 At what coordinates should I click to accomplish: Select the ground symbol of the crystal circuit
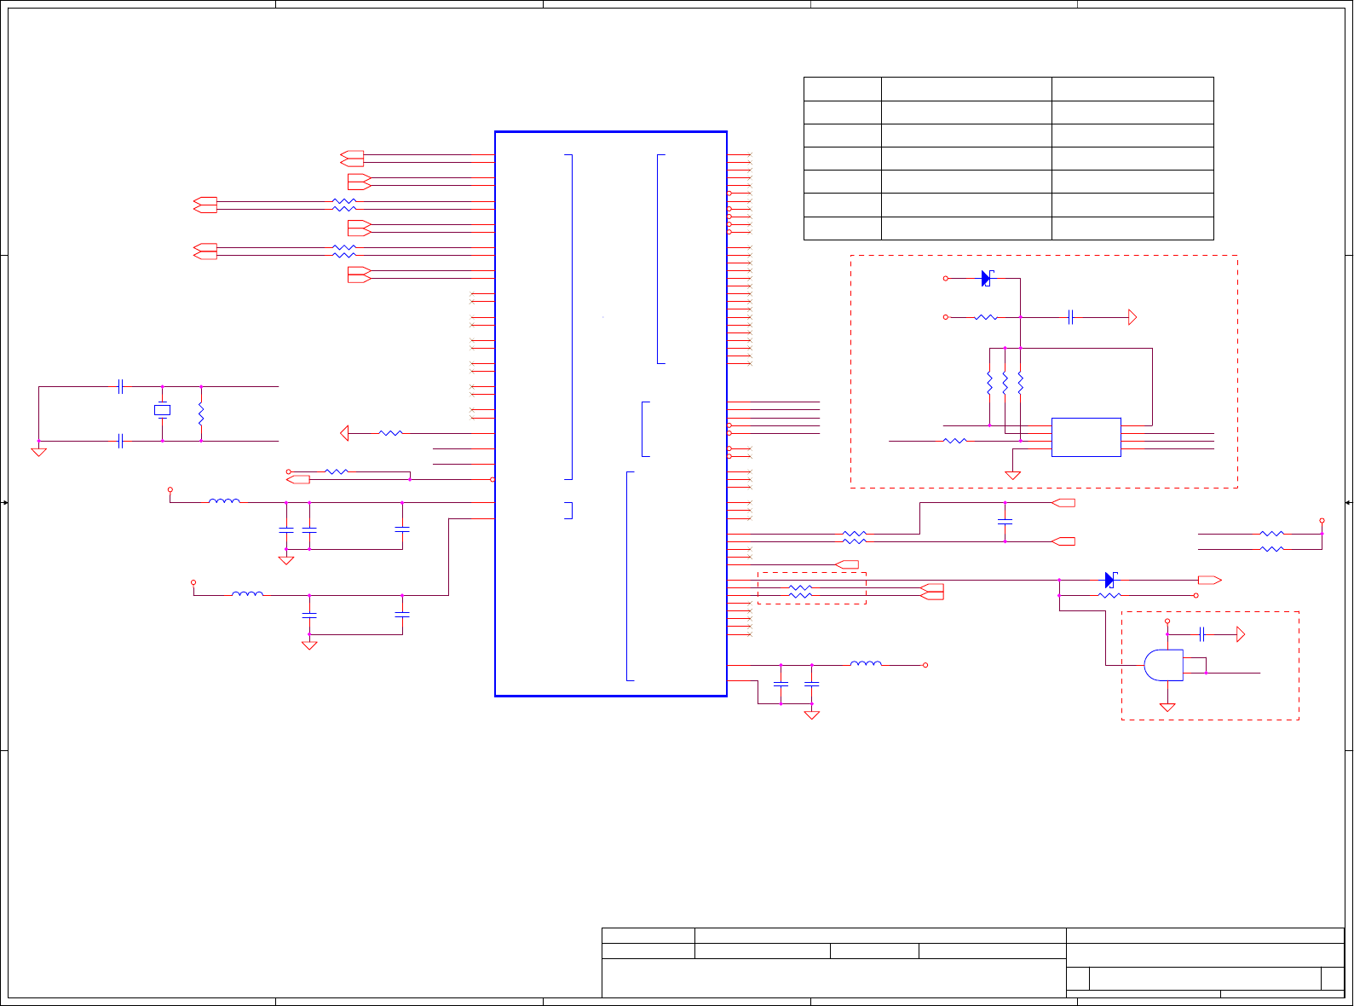click(38, 452)
